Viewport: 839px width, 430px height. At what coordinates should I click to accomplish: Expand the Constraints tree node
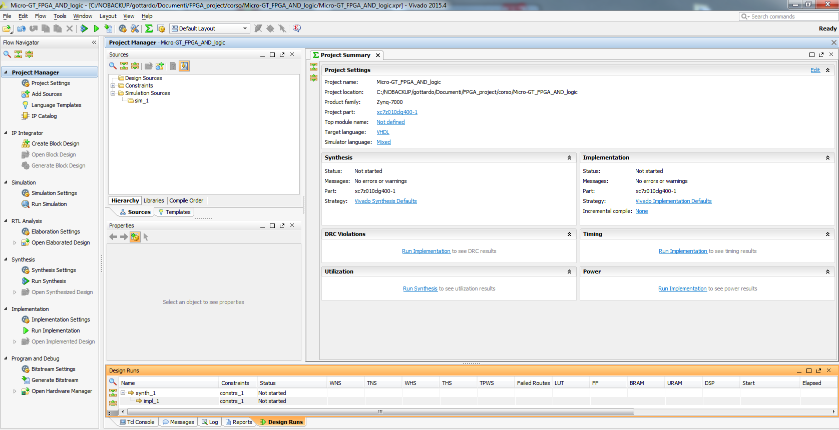[113, 85]
